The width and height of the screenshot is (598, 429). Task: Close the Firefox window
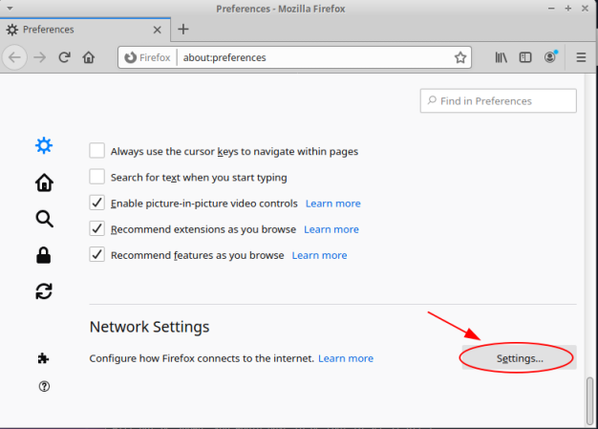coord(585,9)
